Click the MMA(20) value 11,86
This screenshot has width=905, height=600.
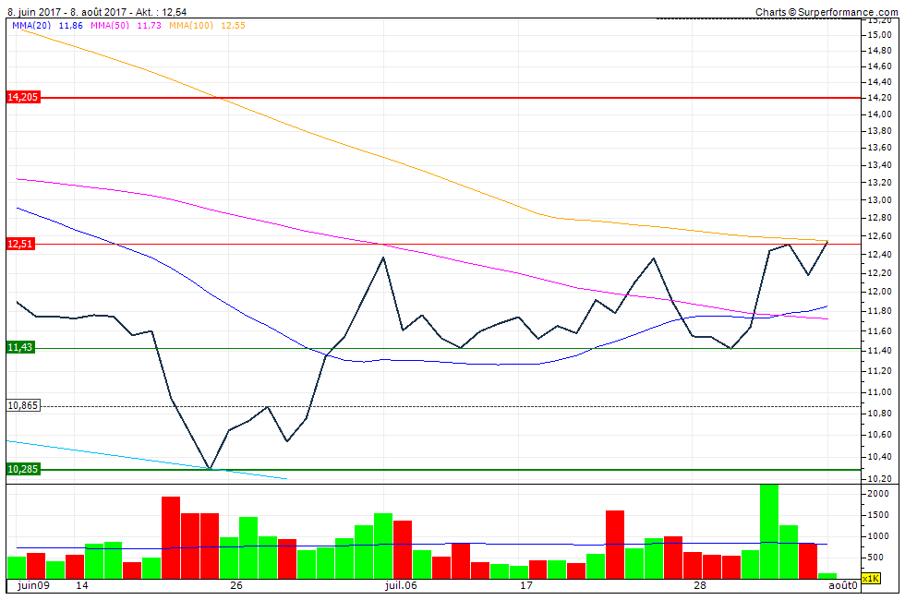[x=70, y=26]
